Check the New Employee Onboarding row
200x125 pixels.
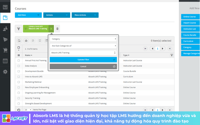pos(18,87)
